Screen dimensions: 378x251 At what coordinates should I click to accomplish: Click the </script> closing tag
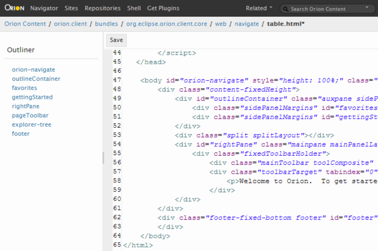pos(177,53)
